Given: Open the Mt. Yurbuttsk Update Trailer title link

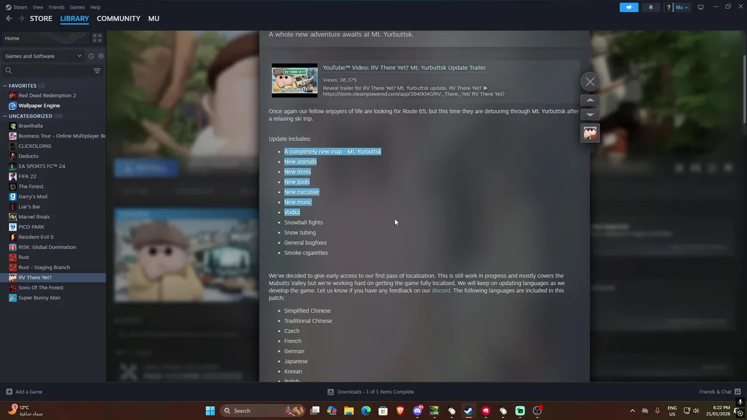Looking at the screenshot, I should pyautogui.click(x=404, y=68).
